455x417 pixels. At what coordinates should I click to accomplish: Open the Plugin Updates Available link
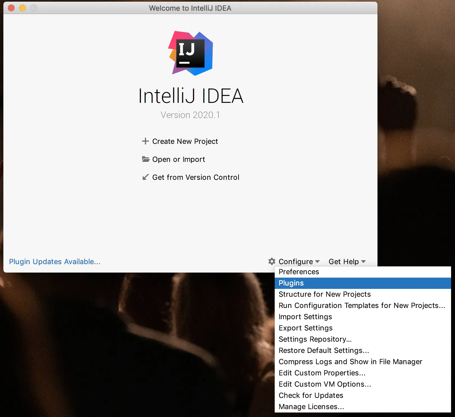coord(54,262)
